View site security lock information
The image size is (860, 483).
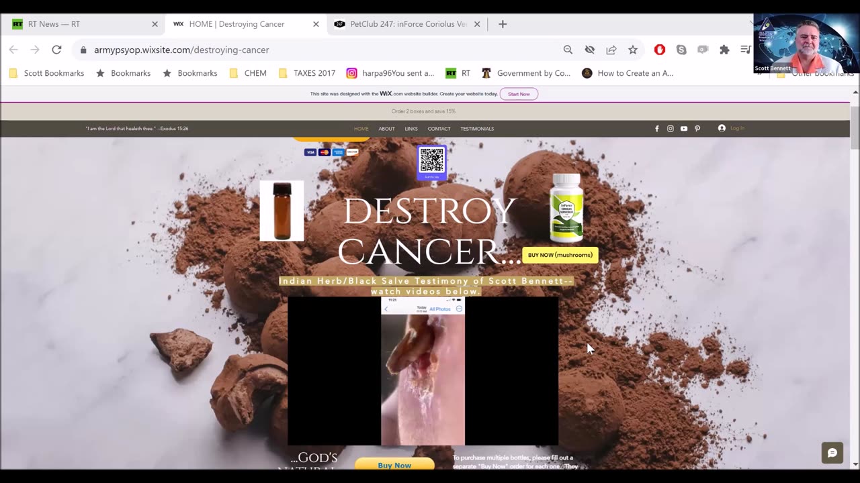coord(83,50)
